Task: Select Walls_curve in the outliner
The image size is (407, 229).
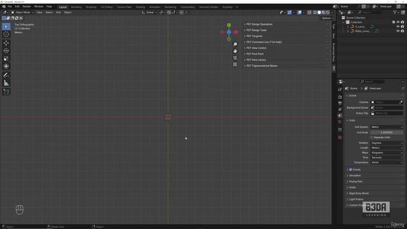Action: (362, 31)
